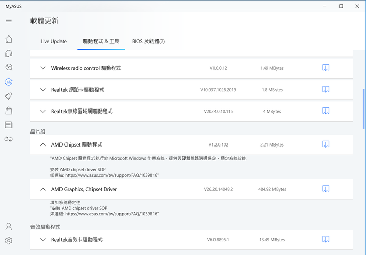Download AMD Graphics, Chipset Driver
Screen dimensions: 366x255
326,189
